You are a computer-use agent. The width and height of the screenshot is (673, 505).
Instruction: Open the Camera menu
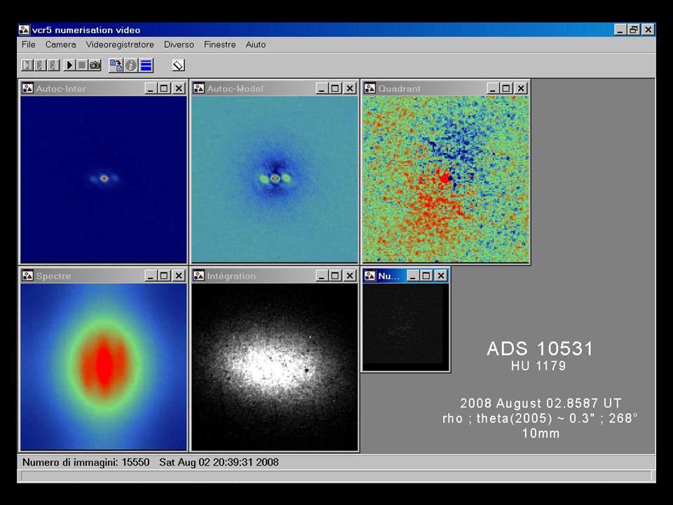pyautogui.click(x=60, y=44)
